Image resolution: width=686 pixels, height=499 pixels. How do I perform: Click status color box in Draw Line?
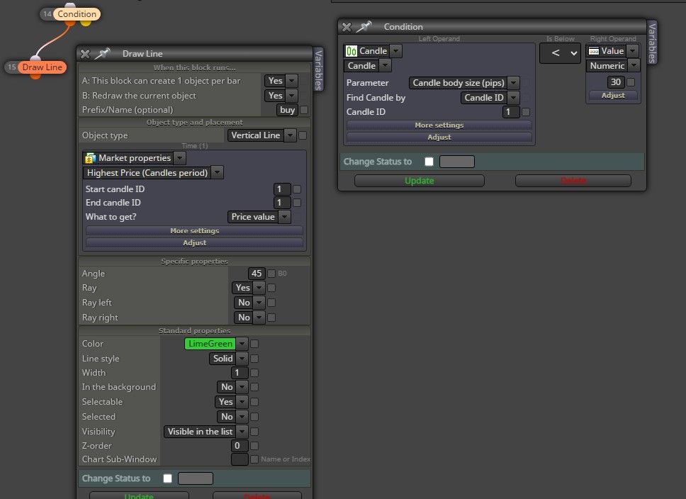click(x=196, y=478)
